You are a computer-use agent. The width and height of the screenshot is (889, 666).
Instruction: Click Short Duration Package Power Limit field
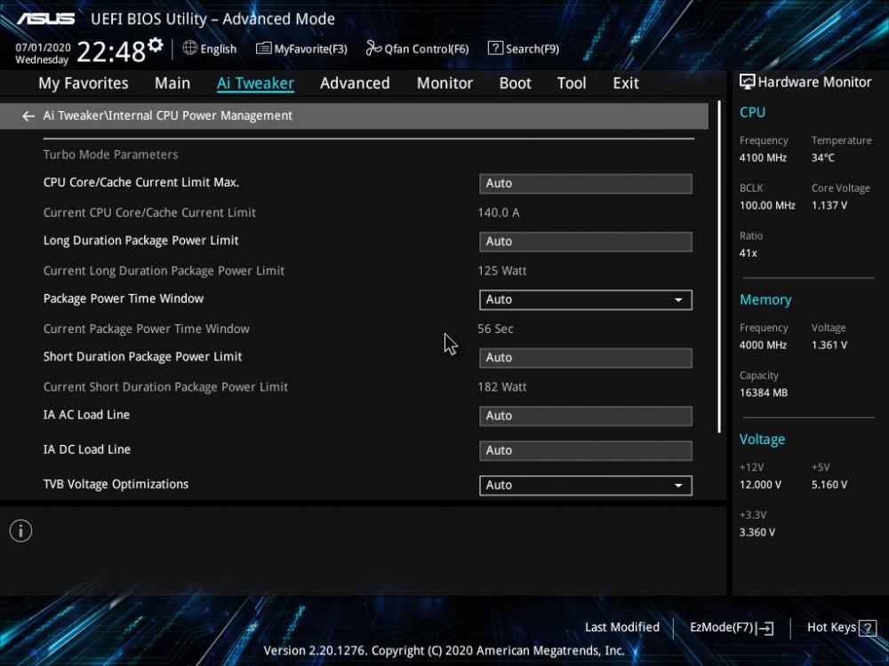click(586, 358)
